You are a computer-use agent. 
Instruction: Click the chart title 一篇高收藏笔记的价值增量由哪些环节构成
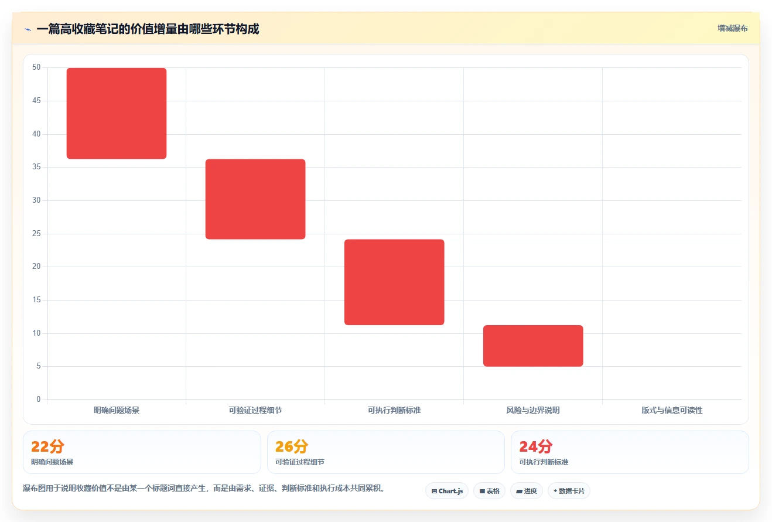point(148,29)
